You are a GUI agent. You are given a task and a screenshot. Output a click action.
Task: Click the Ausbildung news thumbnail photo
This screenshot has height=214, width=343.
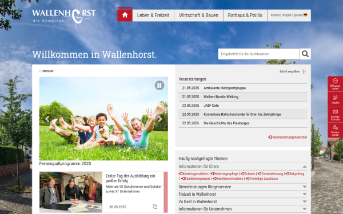point(71,192)
